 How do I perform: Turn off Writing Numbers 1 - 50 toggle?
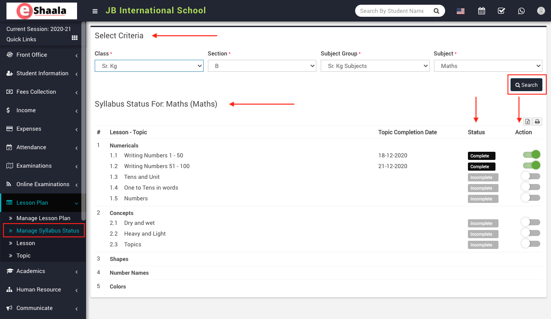coord(531,155)
